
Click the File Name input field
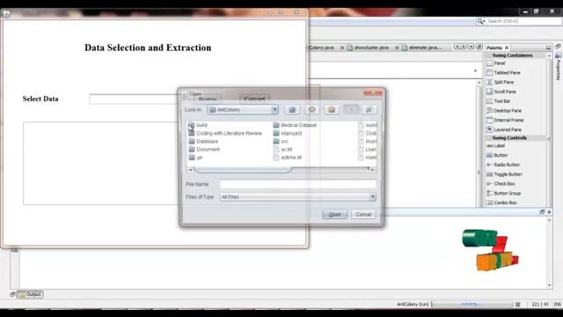point(298,184)
